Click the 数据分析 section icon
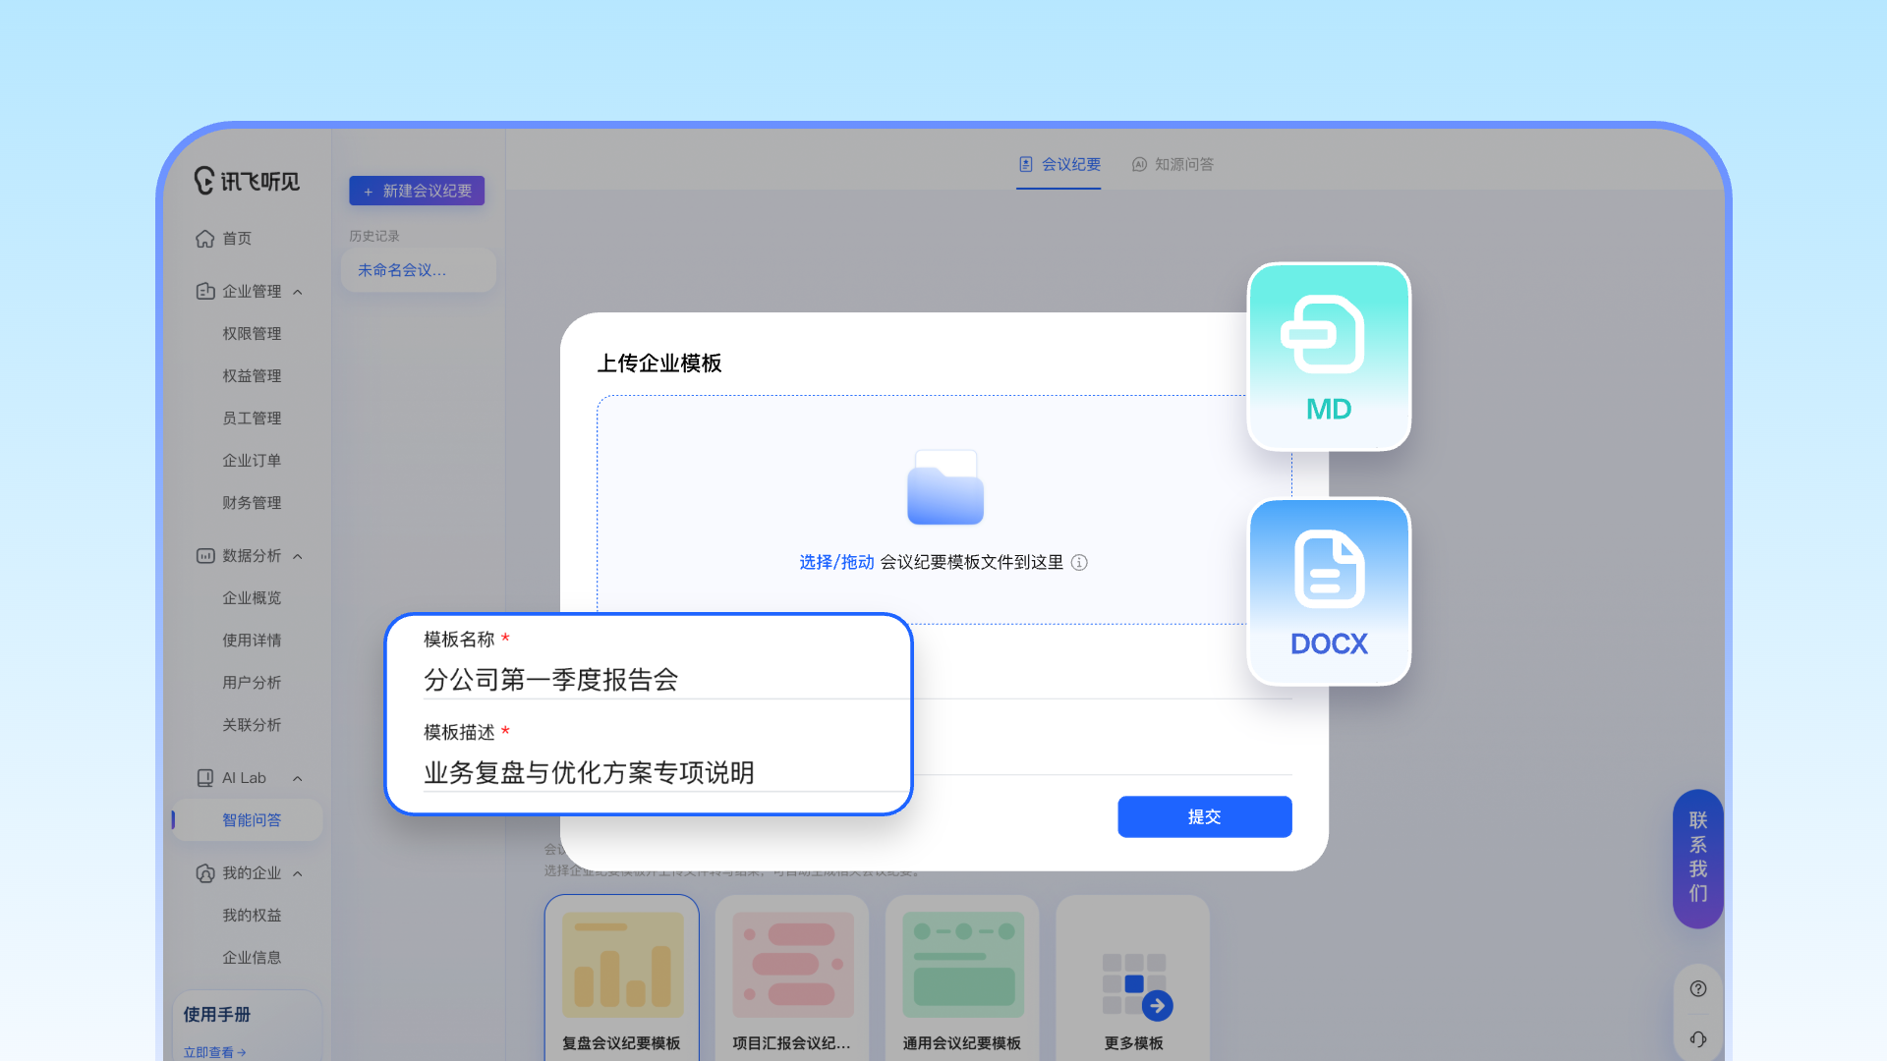The width and height of the screenshot is (1887, 1061). click(204, 556)
